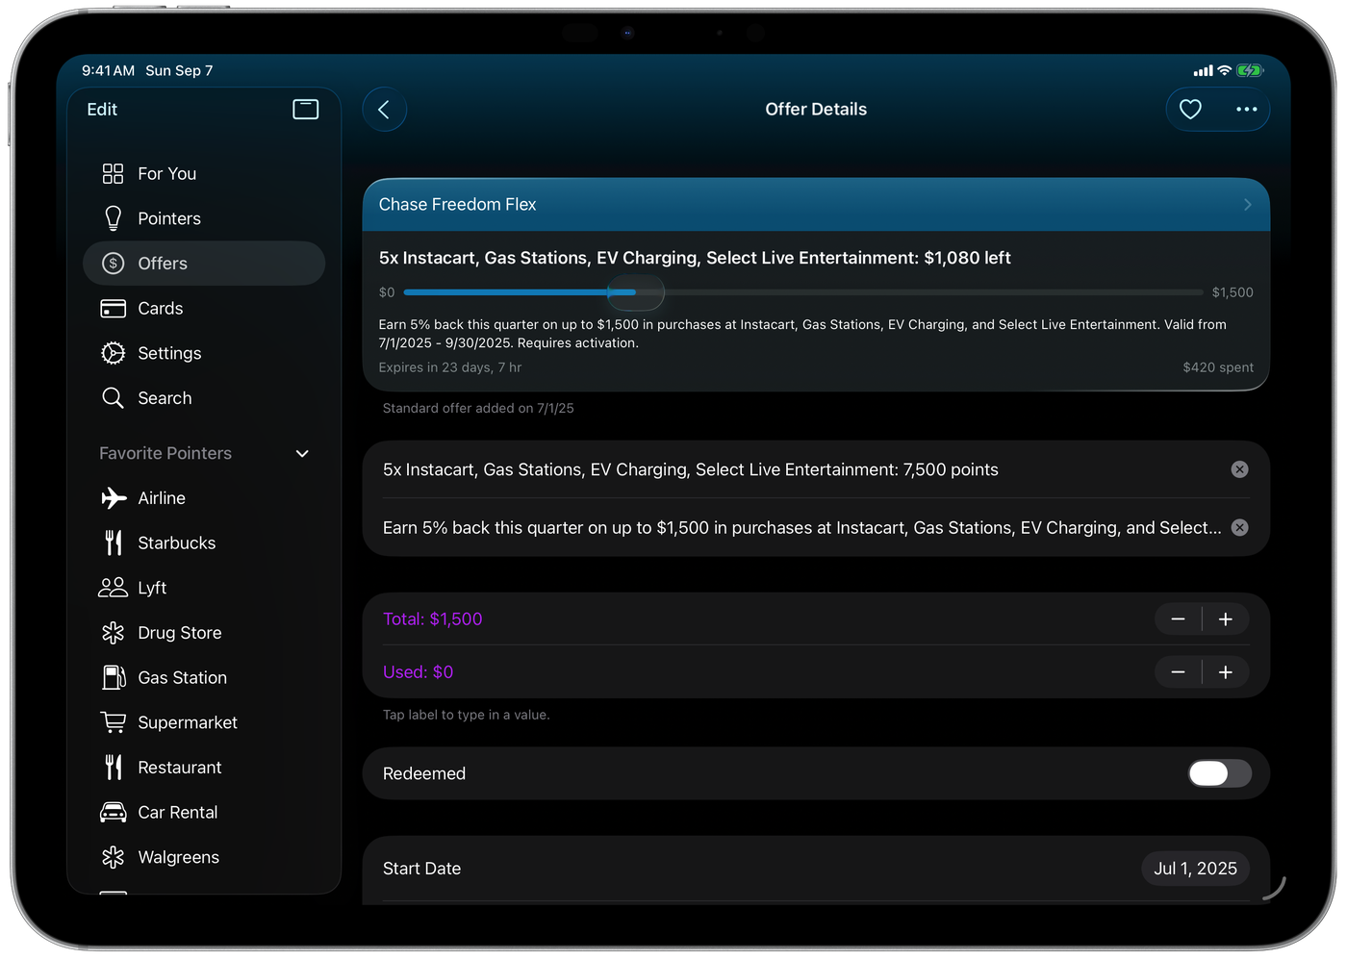Image resolution: width=1347 pixels, height=959 pixels.
Task: Go back using the chevron button
Action: 384,110
